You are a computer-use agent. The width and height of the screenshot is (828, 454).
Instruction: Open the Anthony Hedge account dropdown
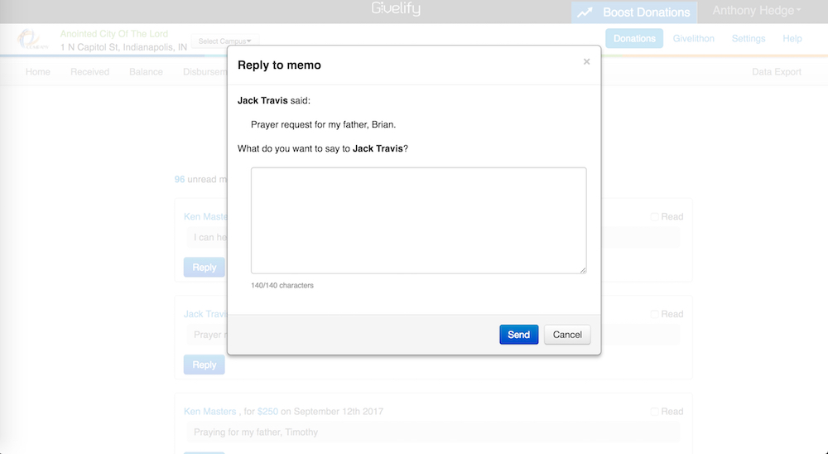tap(757, 12)
